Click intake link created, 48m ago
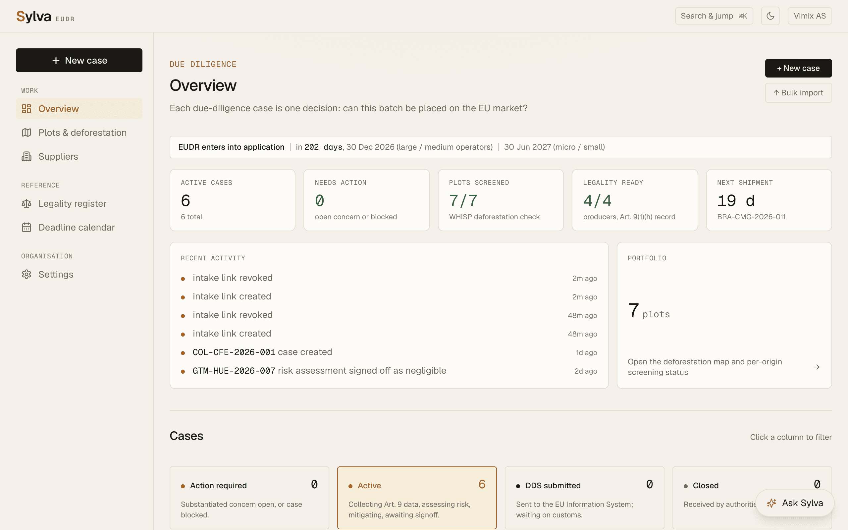 pos(389,333)
